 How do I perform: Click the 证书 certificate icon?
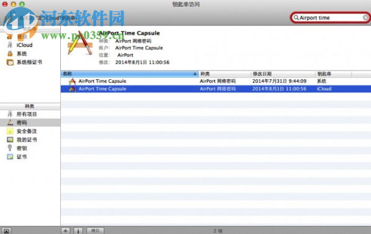tap(10, 157)
